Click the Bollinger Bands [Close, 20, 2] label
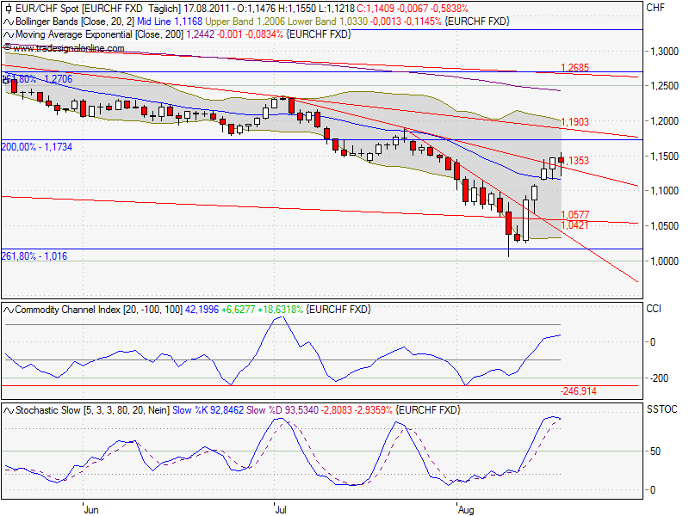The width and height of the screenshot is (689, 516). click(x=75, y=21)
